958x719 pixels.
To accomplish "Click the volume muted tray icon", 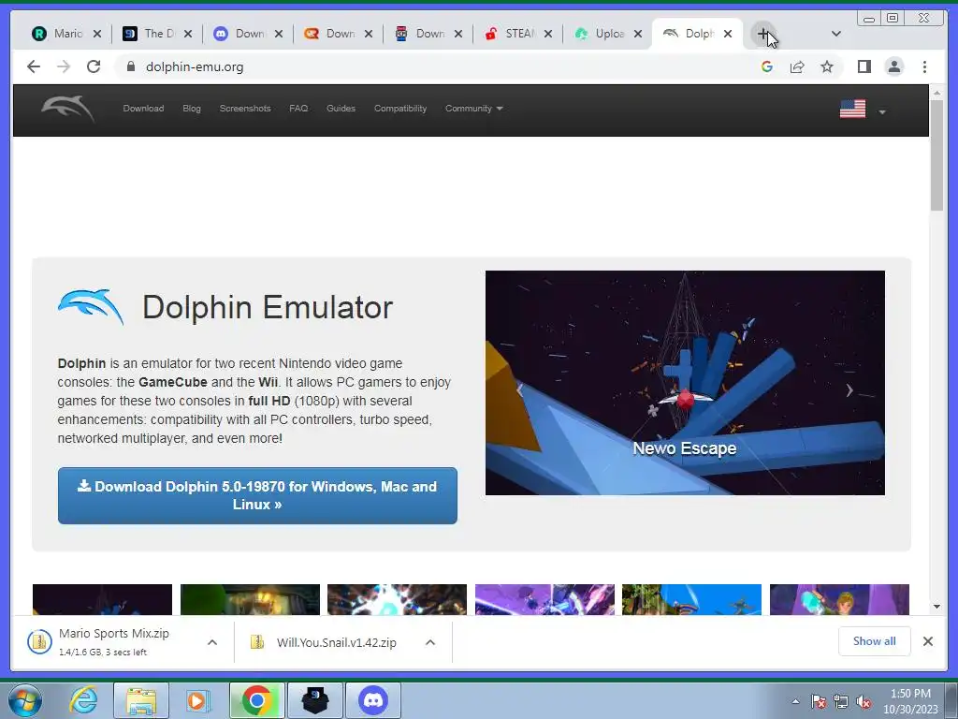I will pyautogui.click(x=864, y=701).
